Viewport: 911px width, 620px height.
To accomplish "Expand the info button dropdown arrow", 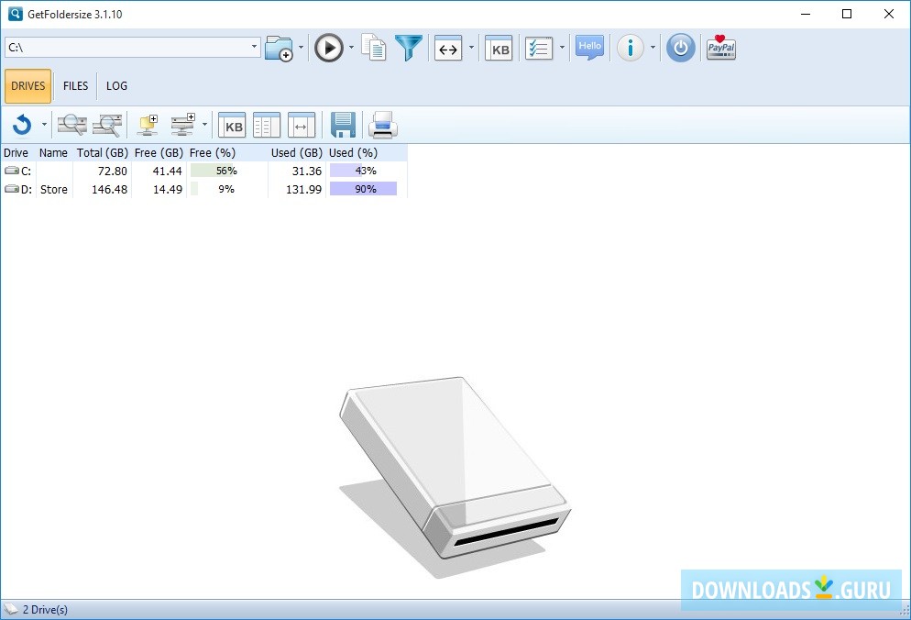I will pyautogui.click(x=653, y=48).
